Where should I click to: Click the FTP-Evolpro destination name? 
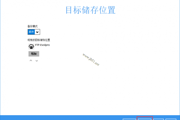click(x=42, y=45)
